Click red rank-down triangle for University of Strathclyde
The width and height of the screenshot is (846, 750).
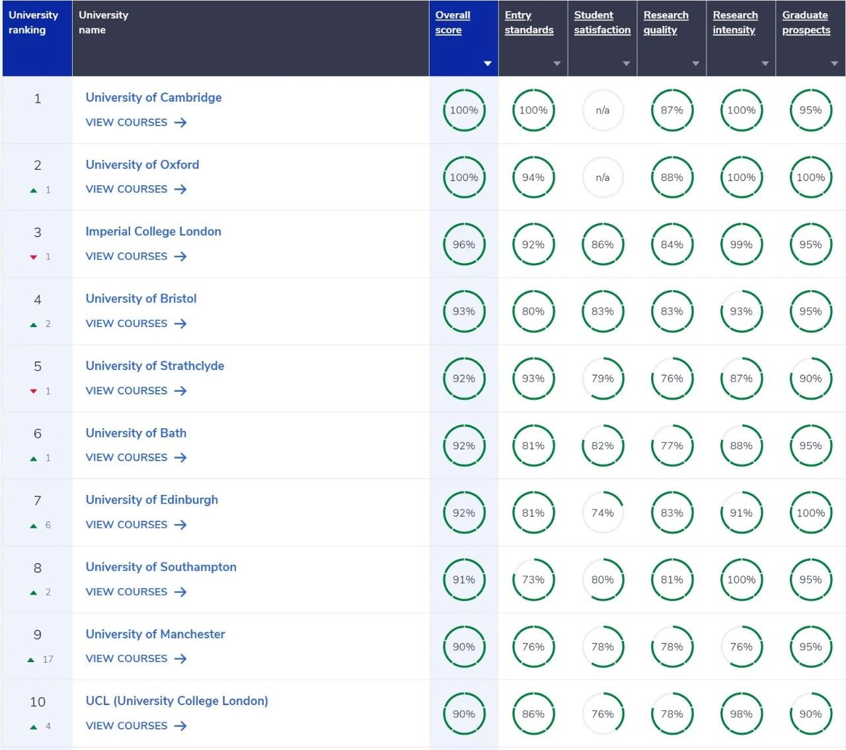[34, 391]
